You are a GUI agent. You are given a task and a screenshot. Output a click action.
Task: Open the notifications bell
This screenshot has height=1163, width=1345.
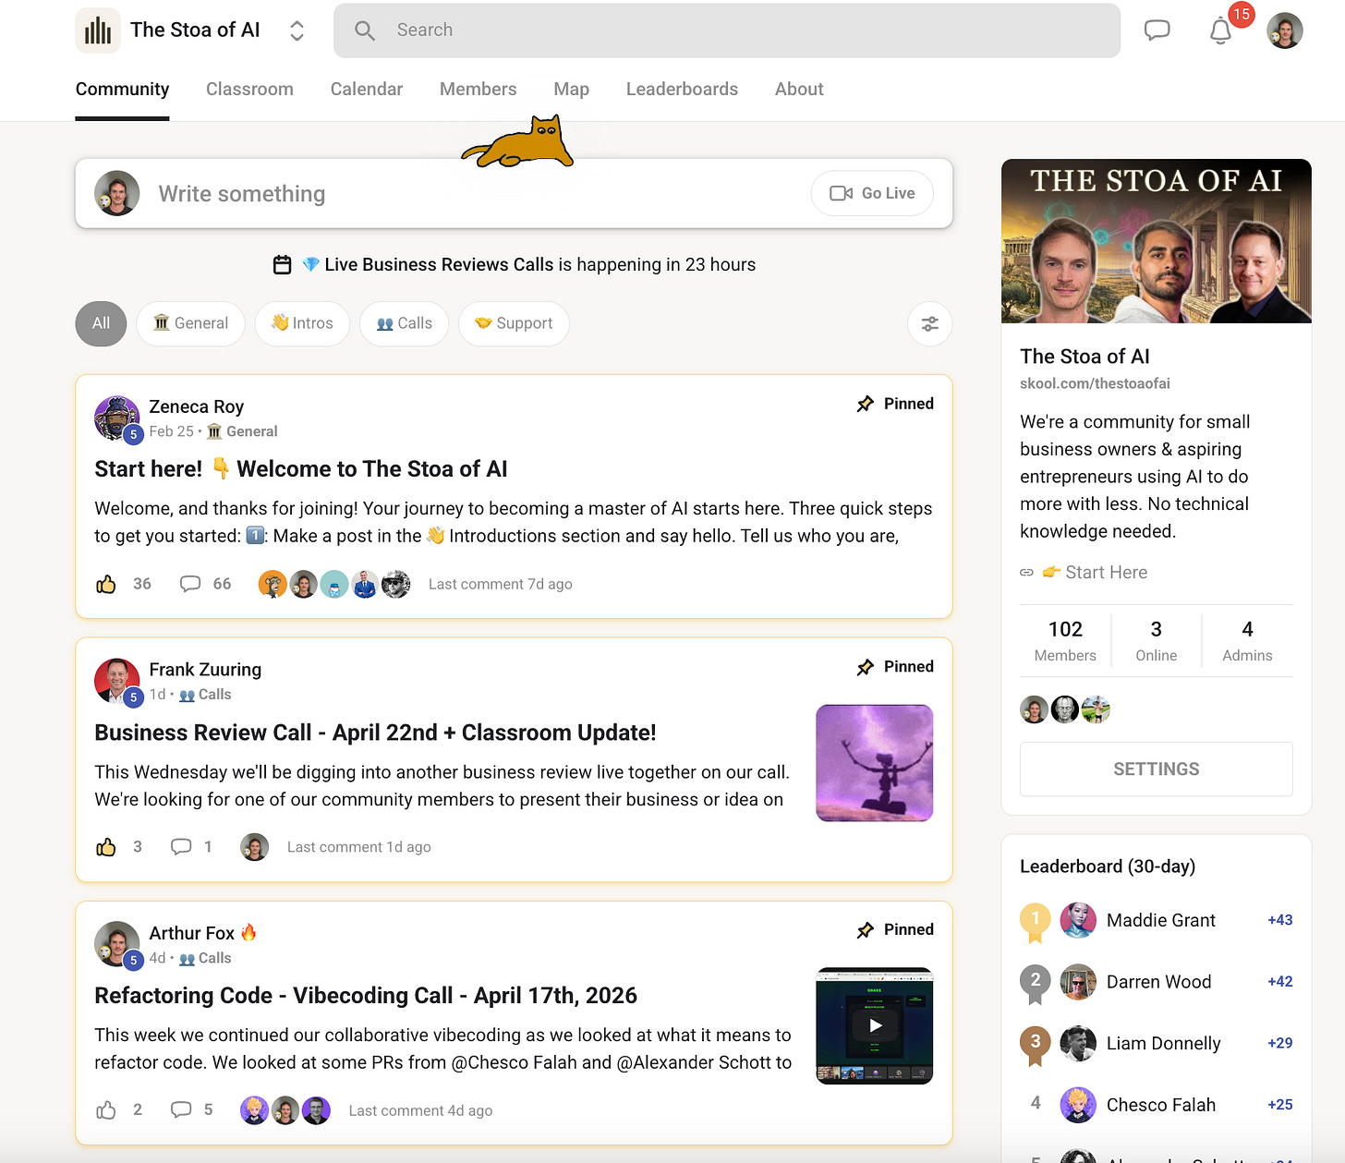click(1221, 30)
